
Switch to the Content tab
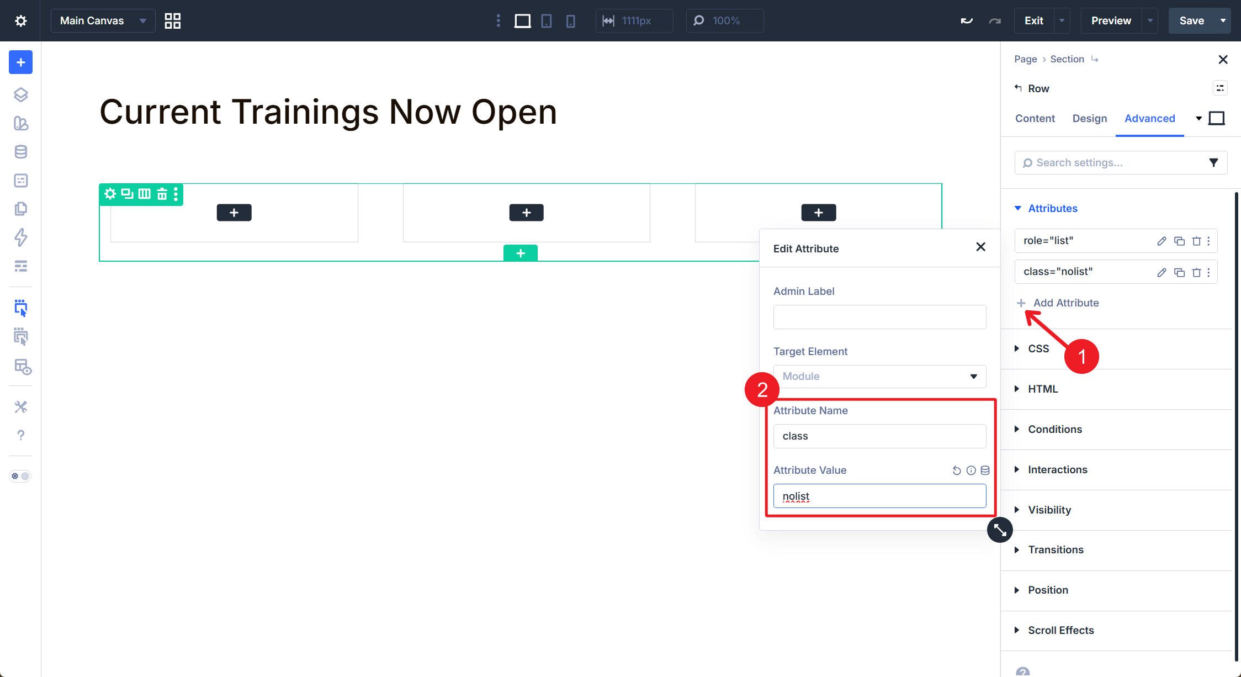(x=1035, y=118)
